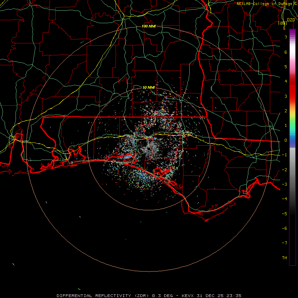Image resolution: width=298 pixels, height=298 pixels.
Task: Pick the gray band near -2 dB on scale
Action: [292, 169]
